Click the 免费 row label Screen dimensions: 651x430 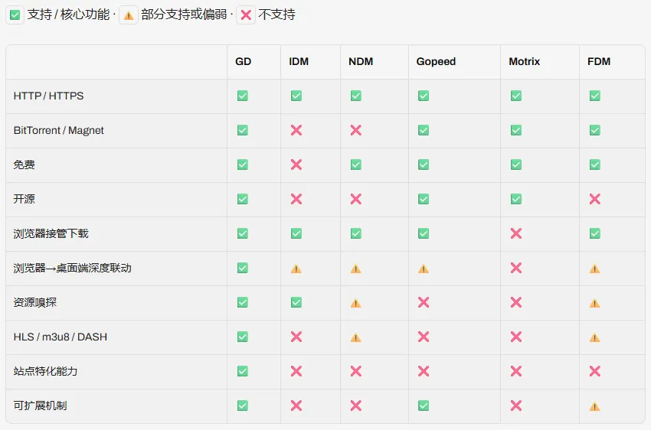[x=24, y=165]
